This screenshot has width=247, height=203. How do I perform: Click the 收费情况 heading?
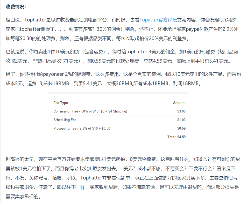[x=16, y=7]
